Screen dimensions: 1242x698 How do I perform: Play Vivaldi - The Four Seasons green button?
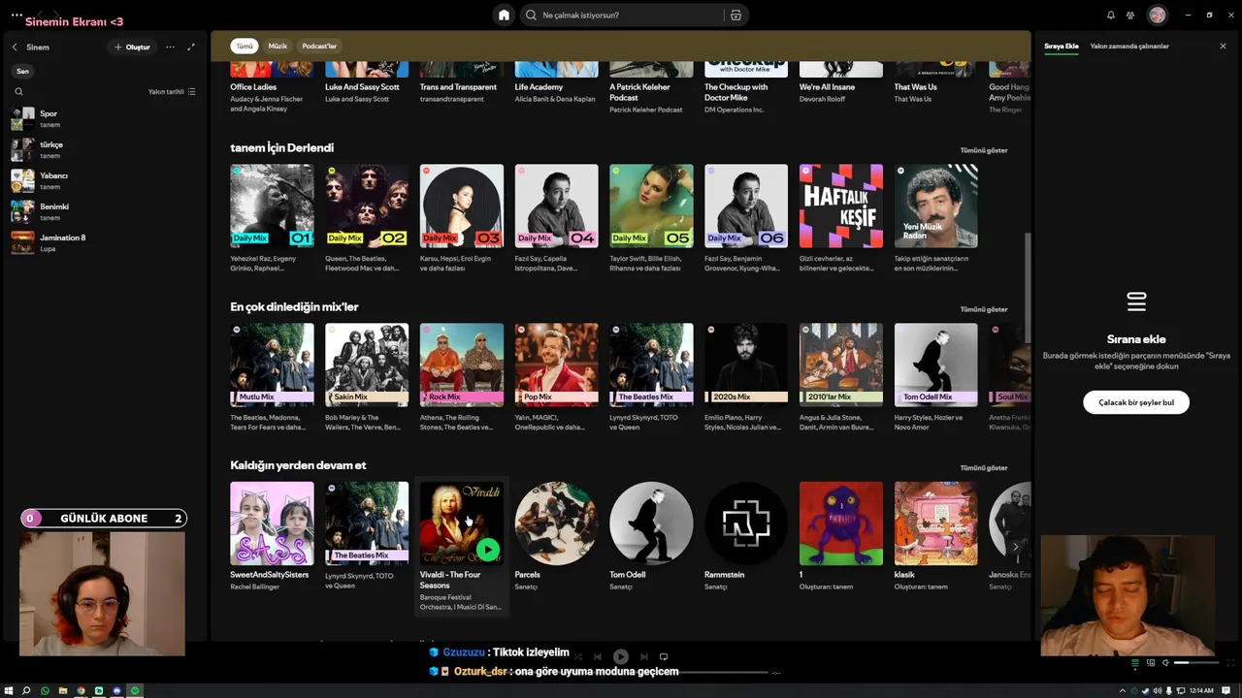[487, 550]
